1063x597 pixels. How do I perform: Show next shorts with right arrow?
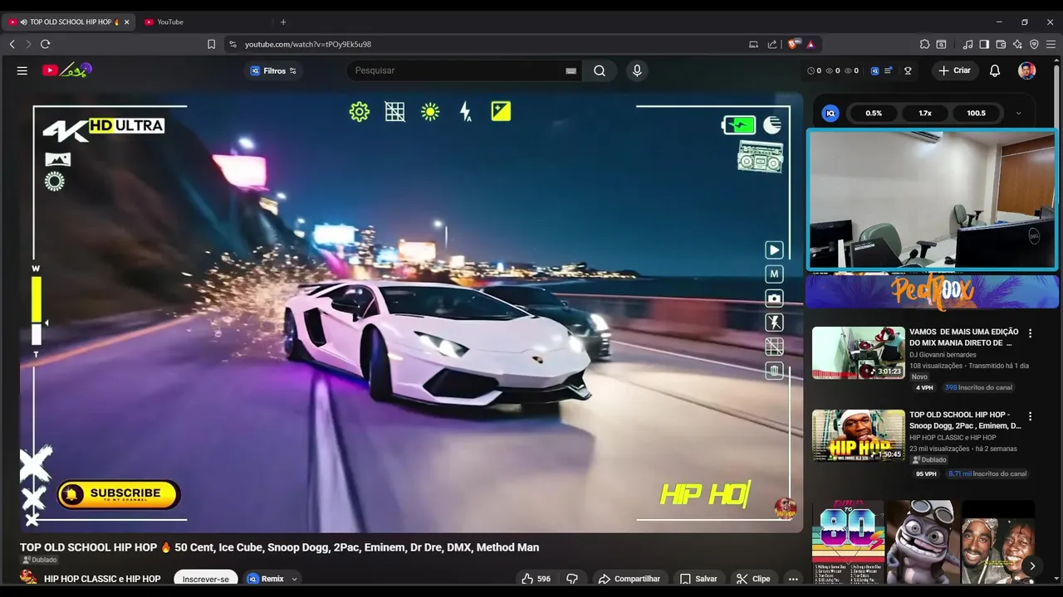[1032, 566]
